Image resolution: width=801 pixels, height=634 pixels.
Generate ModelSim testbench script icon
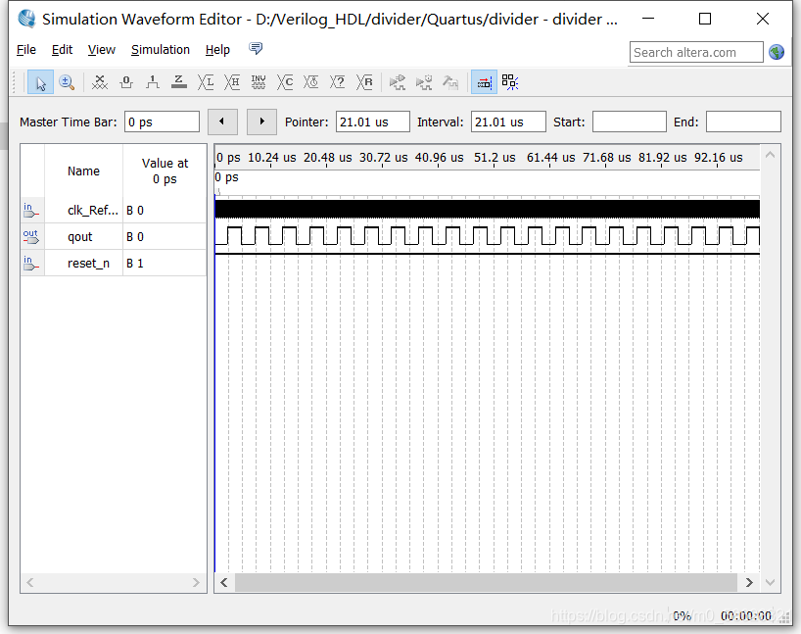click(x=450, y=82)
